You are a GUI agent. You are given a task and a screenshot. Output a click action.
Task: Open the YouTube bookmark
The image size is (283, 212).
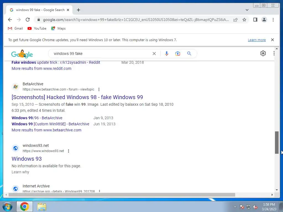click(x=37, y=28)
